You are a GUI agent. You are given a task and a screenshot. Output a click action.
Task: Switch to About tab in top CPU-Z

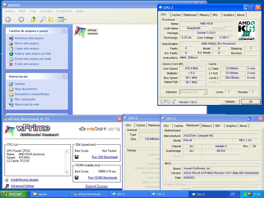click(241, 15)
